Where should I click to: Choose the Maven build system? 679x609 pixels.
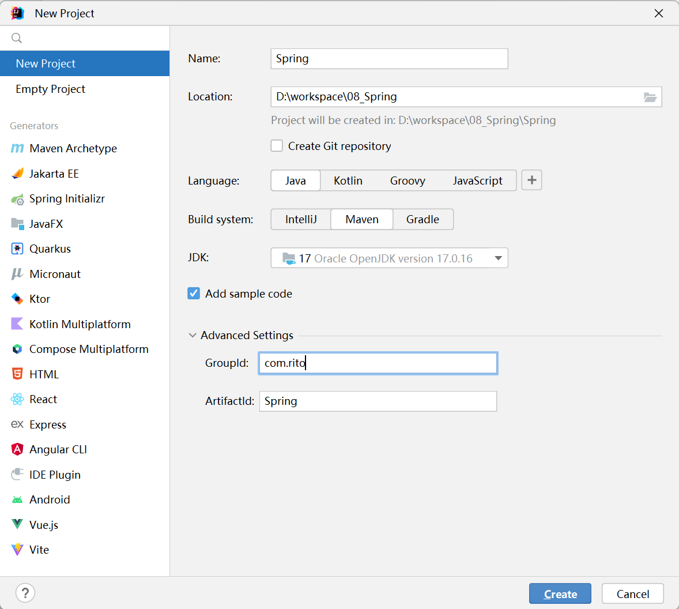click(362, 220)
